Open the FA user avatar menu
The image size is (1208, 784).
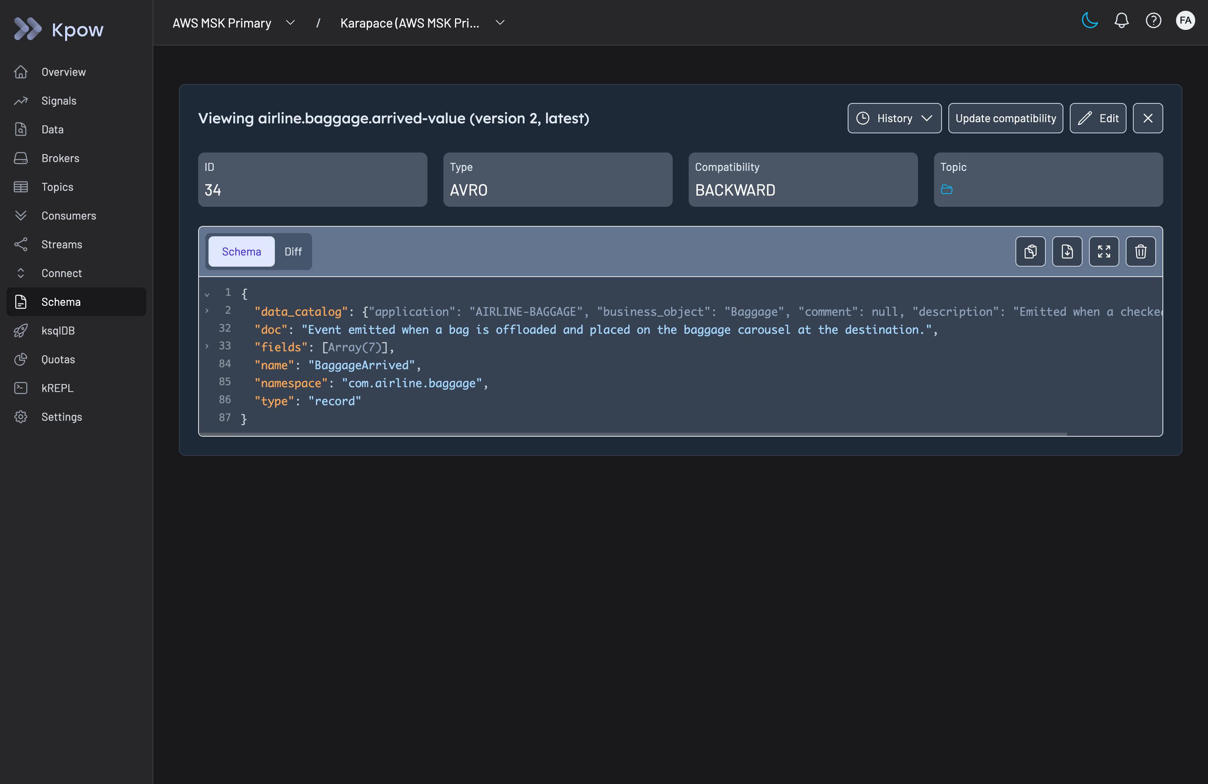[1185, 21]
